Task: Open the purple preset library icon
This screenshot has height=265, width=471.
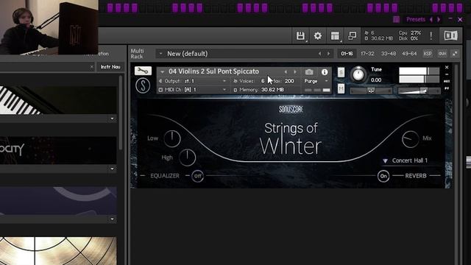Action: pos(396,20)
